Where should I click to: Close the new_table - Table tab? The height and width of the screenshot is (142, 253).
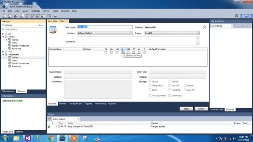pos(67,21)
